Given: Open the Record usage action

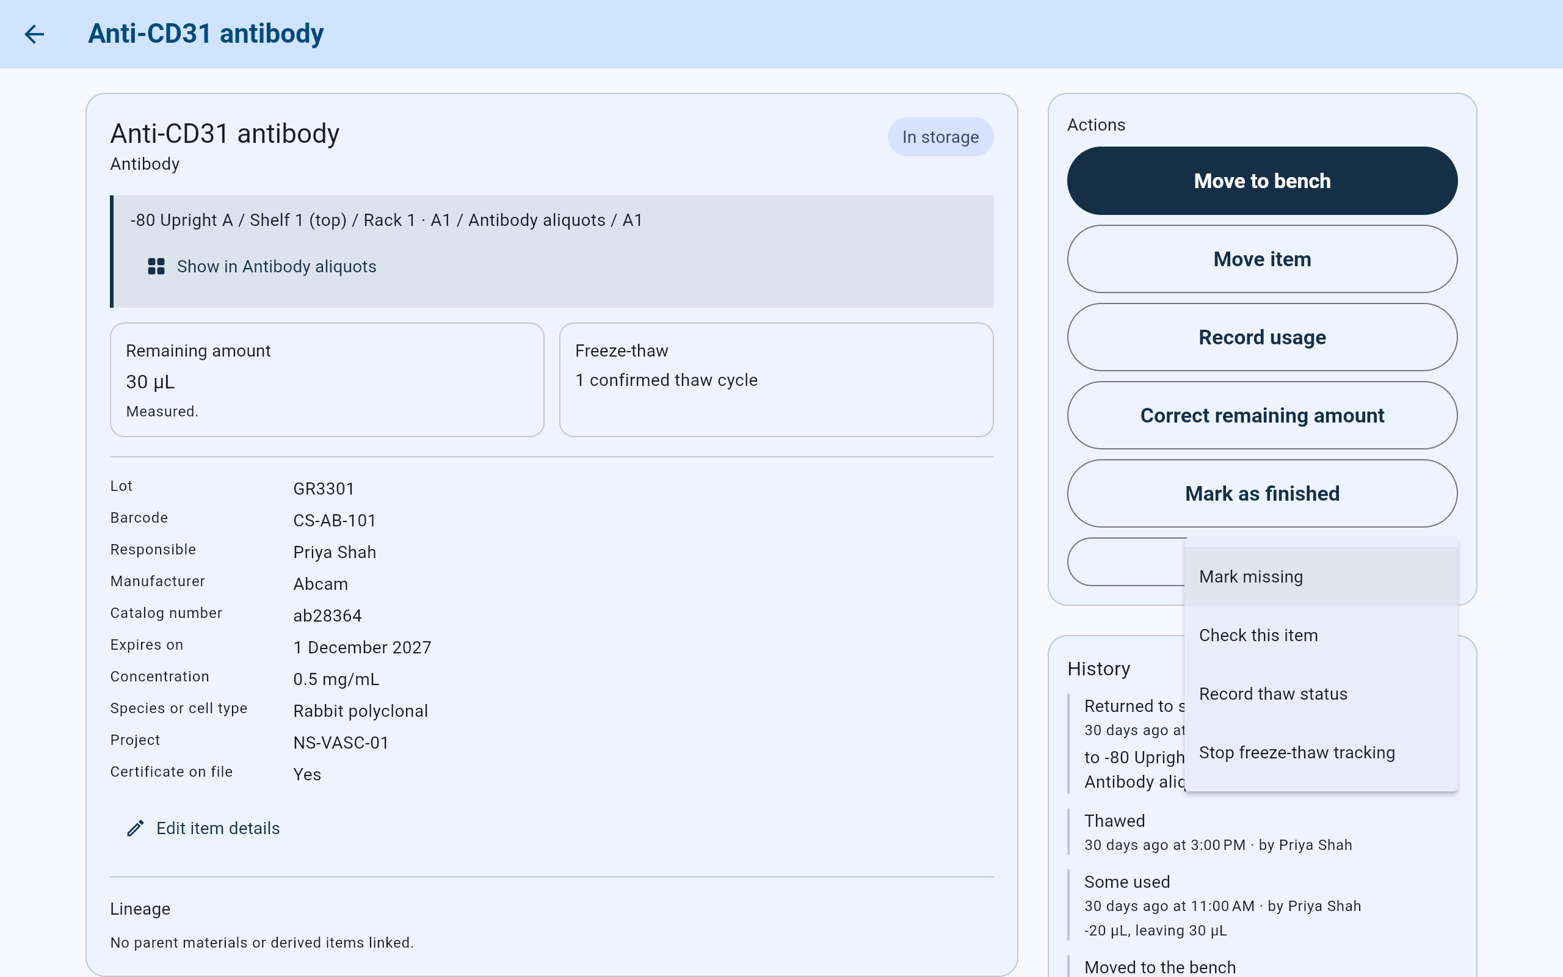Looking at the screenshot, I should coord(1262,337).
